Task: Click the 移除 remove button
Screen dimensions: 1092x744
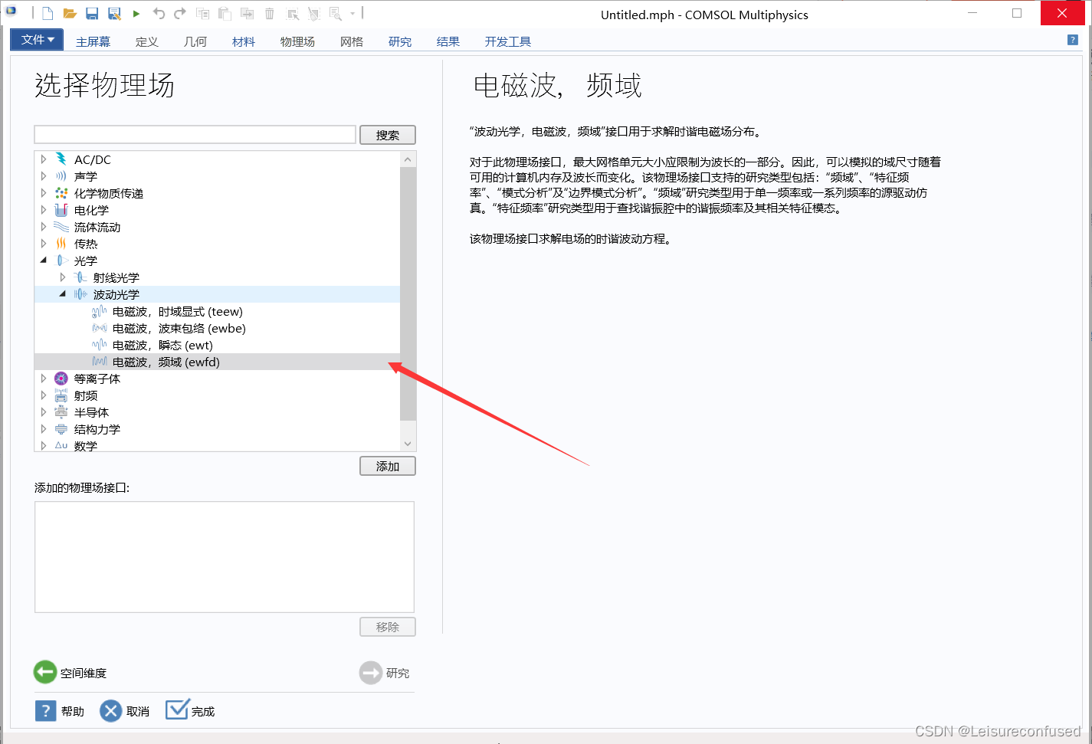Action: click(388, 627)
